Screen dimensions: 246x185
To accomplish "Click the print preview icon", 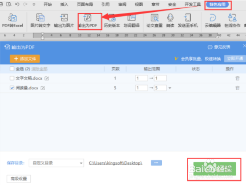I will (x=9, y=4).
